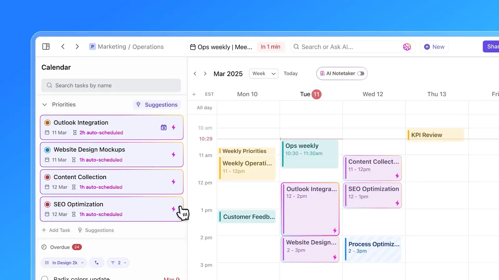Click the status circle of Content Collection
The image size is (499, 280).
(47, 177)
